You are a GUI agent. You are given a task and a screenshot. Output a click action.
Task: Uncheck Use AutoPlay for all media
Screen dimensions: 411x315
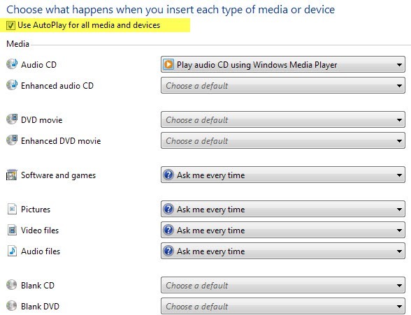[x=10, y=25]
